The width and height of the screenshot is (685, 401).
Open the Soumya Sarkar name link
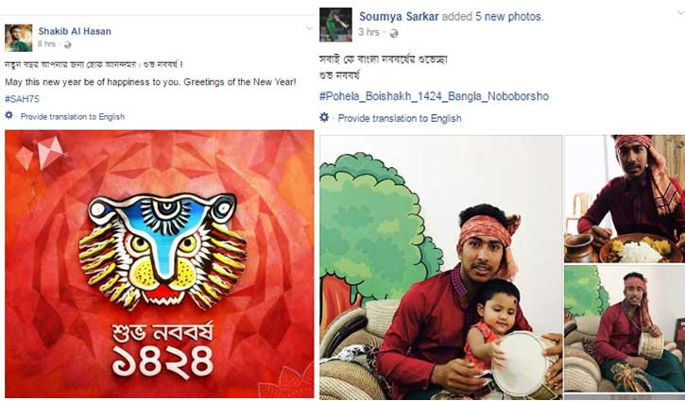(x=399, y=17)
